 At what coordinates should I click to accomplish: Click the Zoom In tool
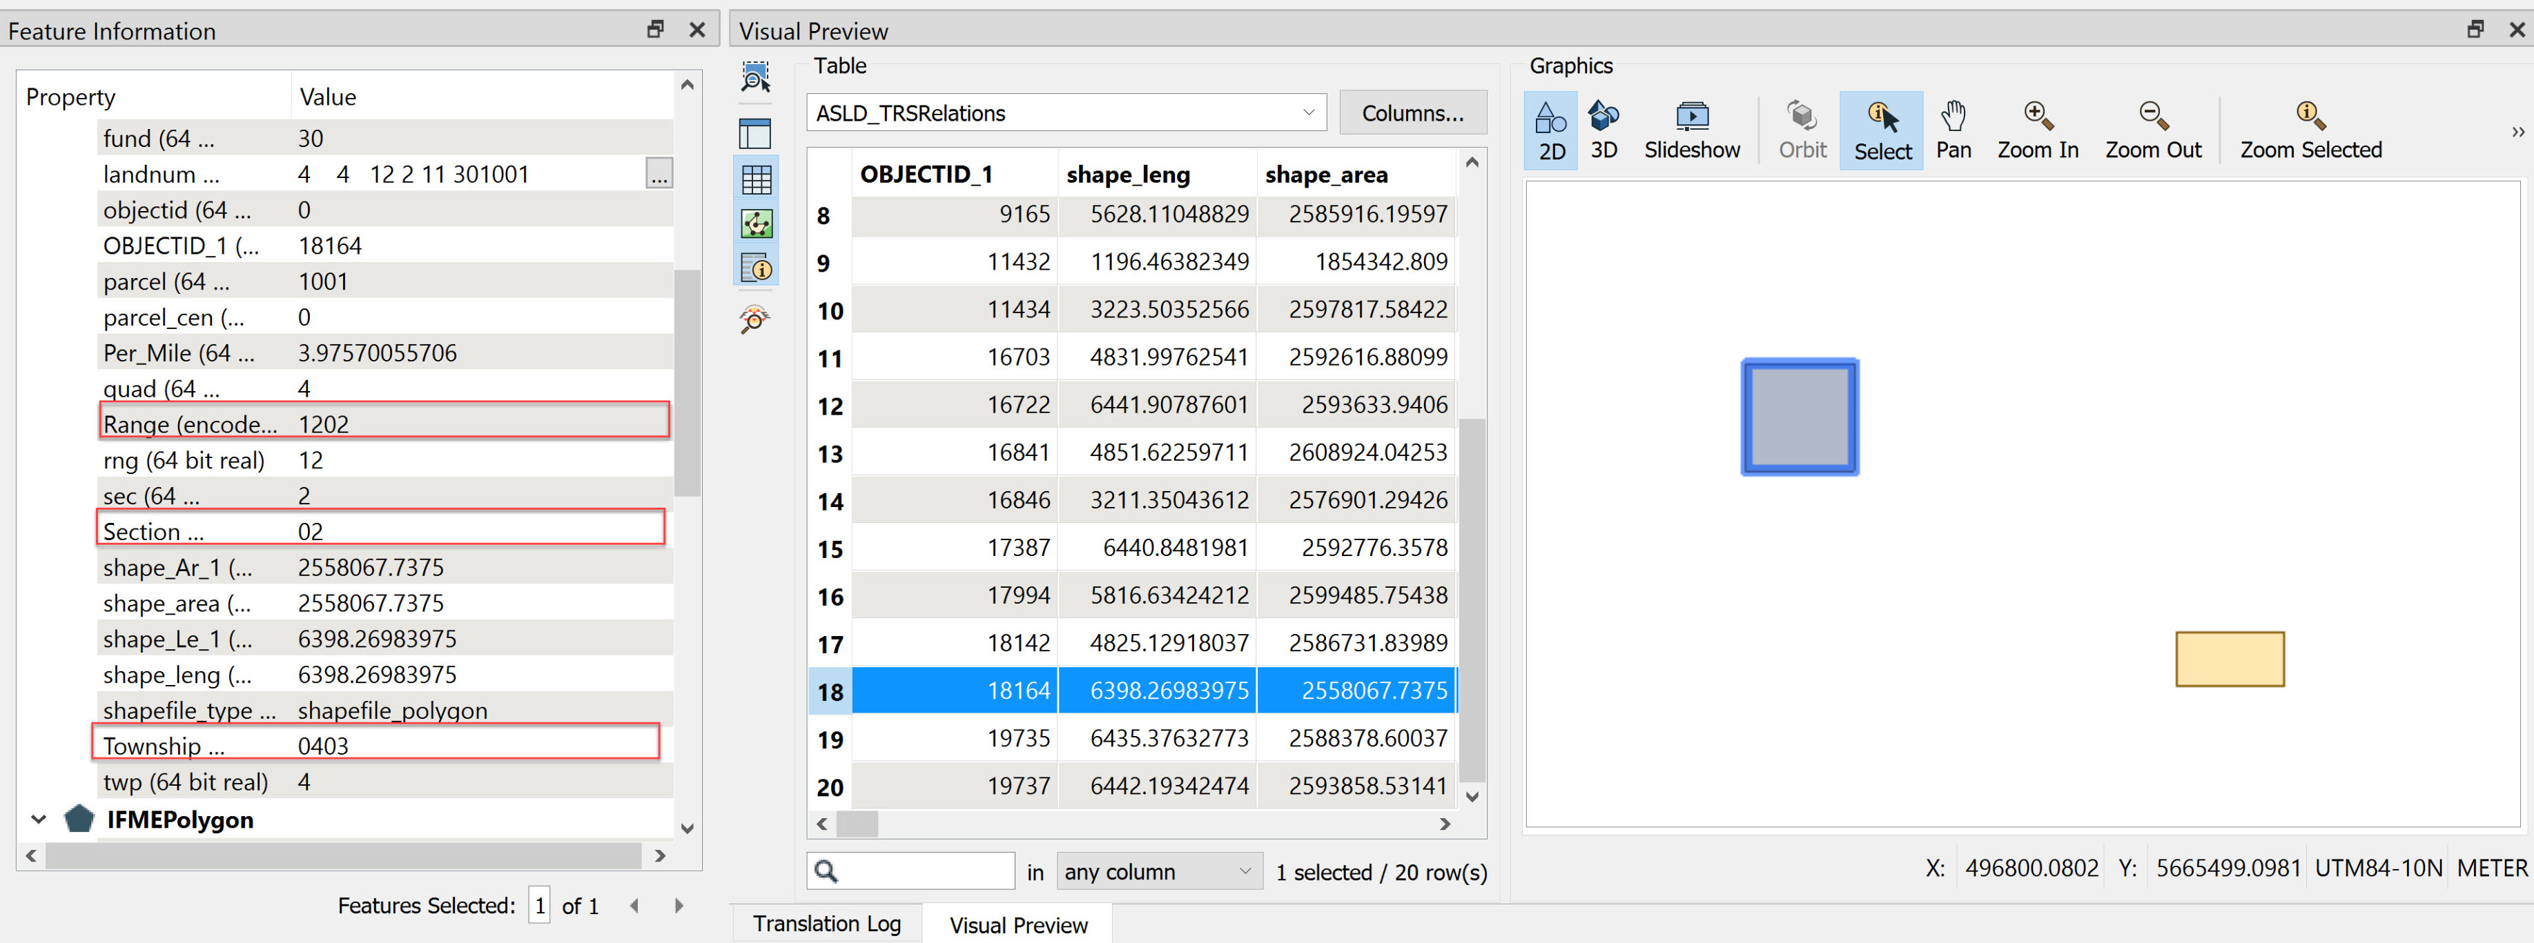click(x=2037, y=131)
